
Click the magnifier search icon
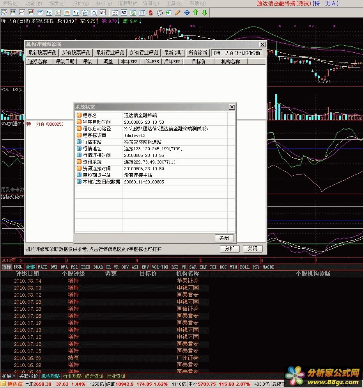[94, 12]
